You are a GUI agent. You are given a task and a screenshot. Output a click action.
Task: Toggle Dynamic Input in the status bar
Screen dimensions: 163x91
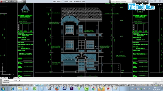pos(42,85)
